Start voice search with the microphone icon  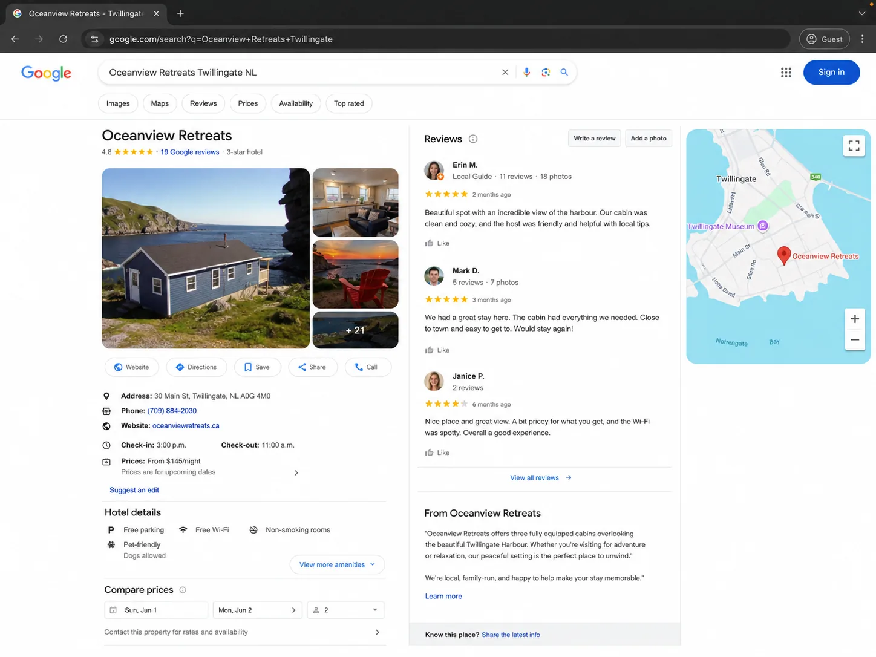pyautogui.click(x=526, y=72)
